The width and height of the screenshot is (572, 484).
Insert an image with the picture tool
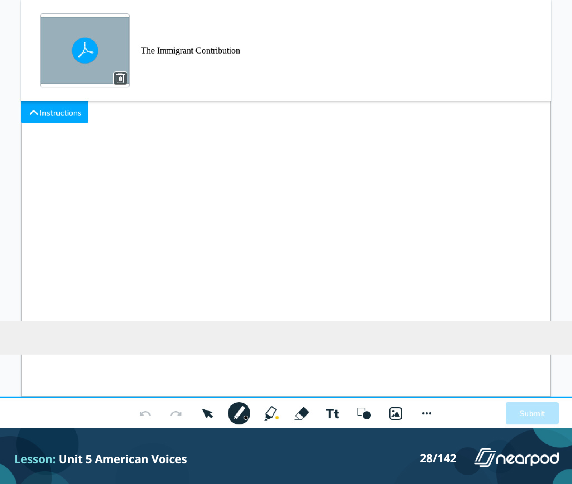tap(395, 414)
